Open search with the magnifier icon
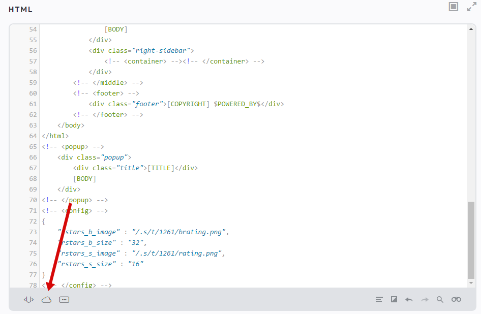The width and height of the screenshot is (481, 314). coord(440,300)
